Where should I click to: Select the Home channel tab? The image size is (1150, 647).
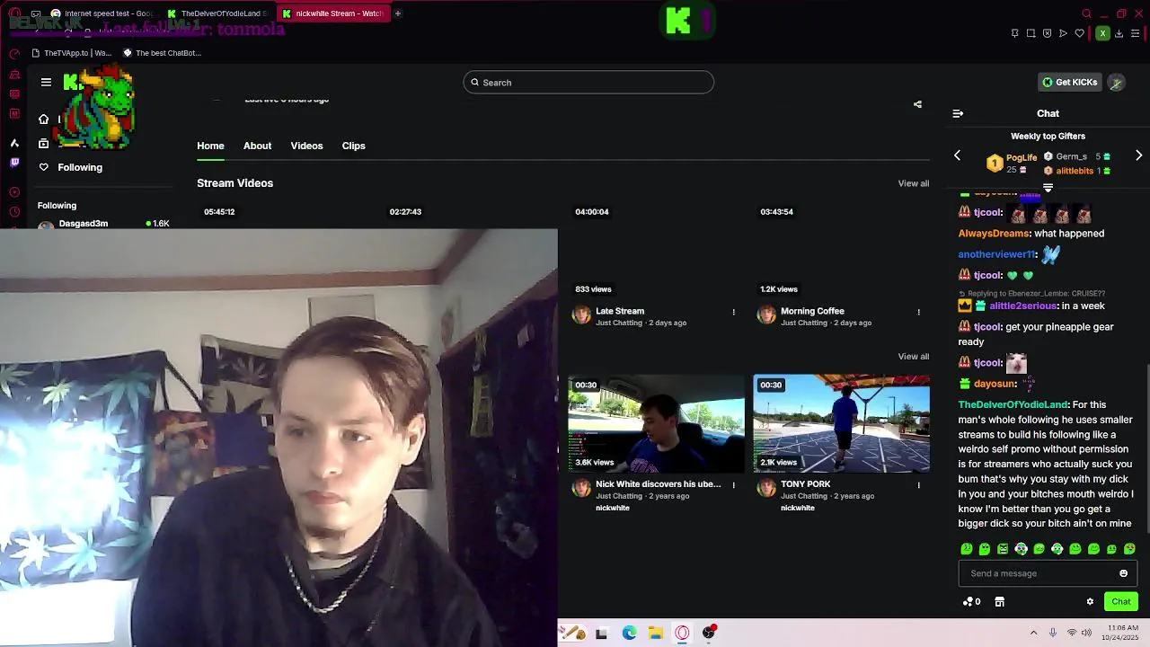210,146
